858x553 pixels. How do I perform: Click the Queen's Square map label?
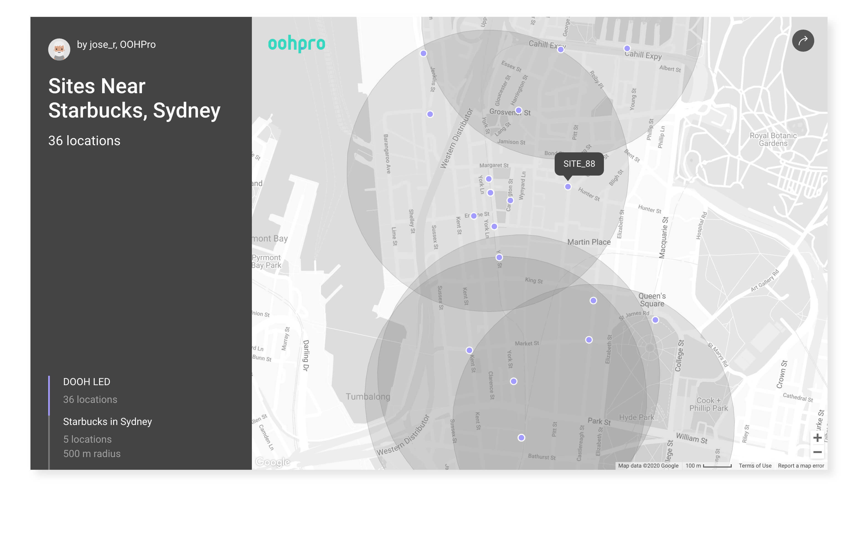[x=652, y=300]
